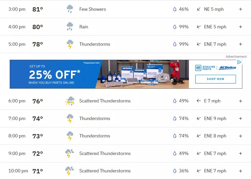Click the SHOP NOW button
This screenshot has height=179, width=251.
[215, 79]
